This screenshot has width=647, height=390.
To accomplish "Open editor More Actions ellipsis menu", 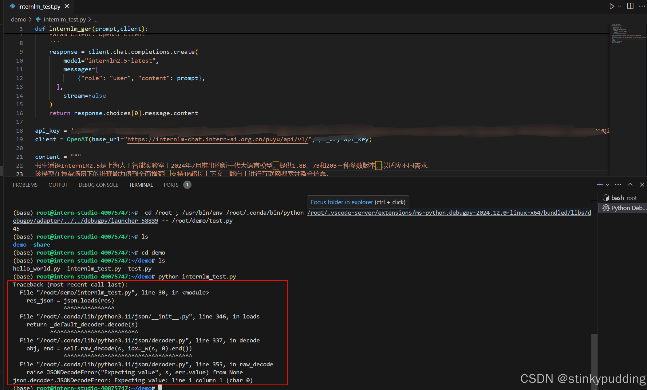I will [642, 6].
